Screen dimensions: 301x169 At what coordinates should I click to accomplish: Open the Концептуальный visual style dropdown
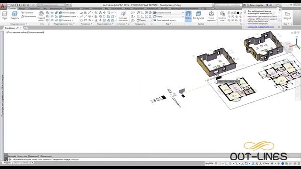[x=168, y=13]
